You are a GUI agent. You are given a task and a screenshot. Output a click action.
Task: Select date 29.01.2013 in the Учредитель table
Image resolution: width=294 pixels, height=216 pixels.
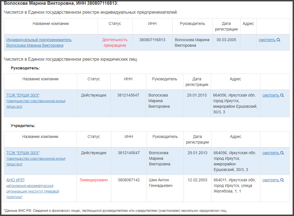[197, 153]
